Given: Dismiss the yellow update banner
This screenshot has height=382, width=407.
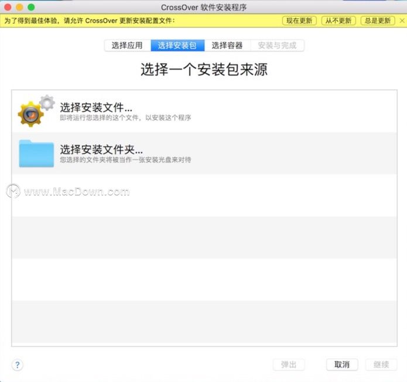Looking at the screenshot, I should point(402,20).
